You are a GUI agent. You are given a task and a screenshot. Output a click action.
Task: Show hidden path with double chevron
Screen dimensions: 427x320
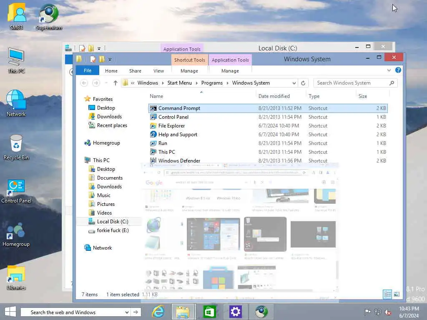point(133,83)
